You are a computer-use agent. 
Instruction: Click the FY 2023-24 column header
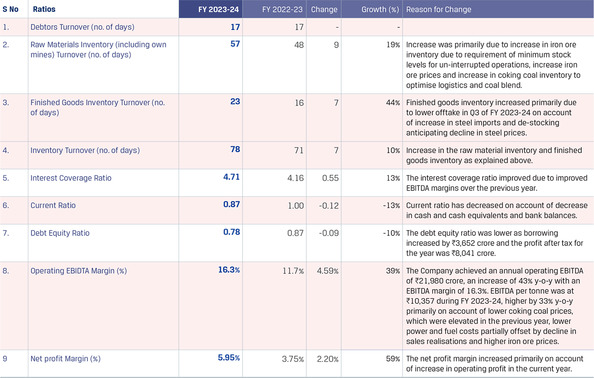click(x=218, y=9)
